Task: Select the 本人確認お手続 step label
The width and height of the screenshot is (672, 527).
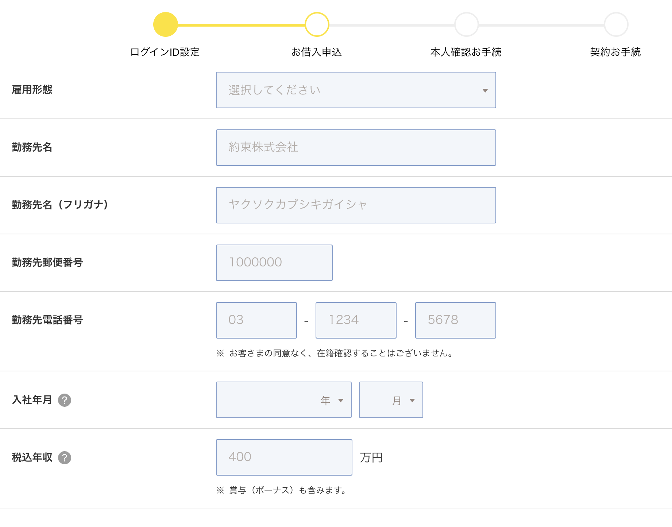Action: click(466, 52)
